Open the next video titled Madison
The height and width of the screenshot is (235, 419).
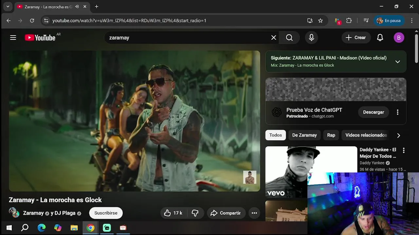329,58
